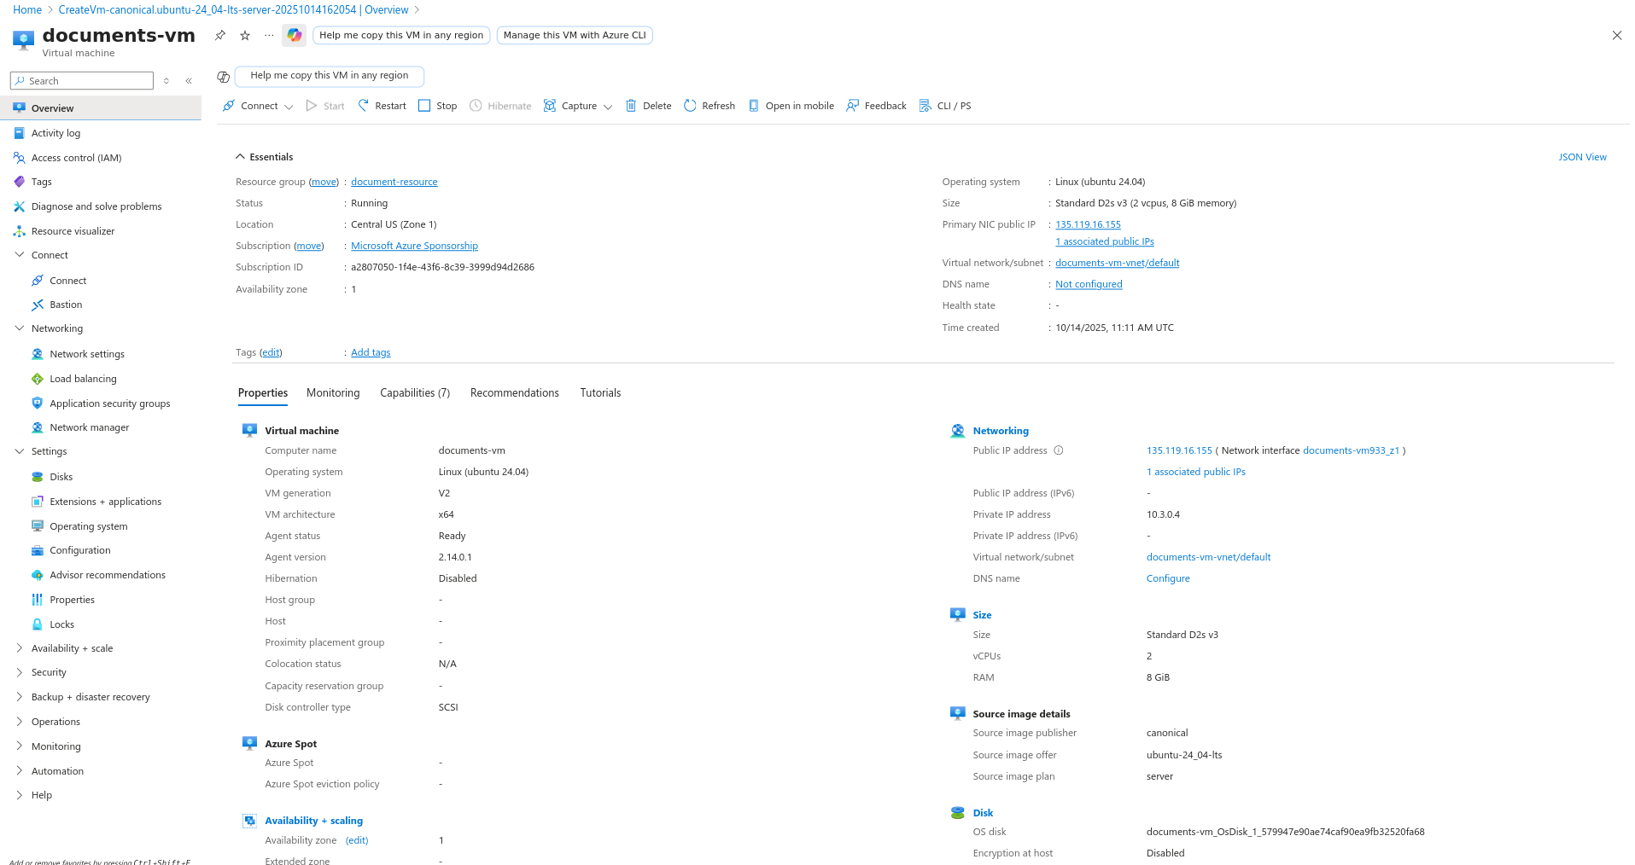Click Open in mobile

click(x=791, y=106)
